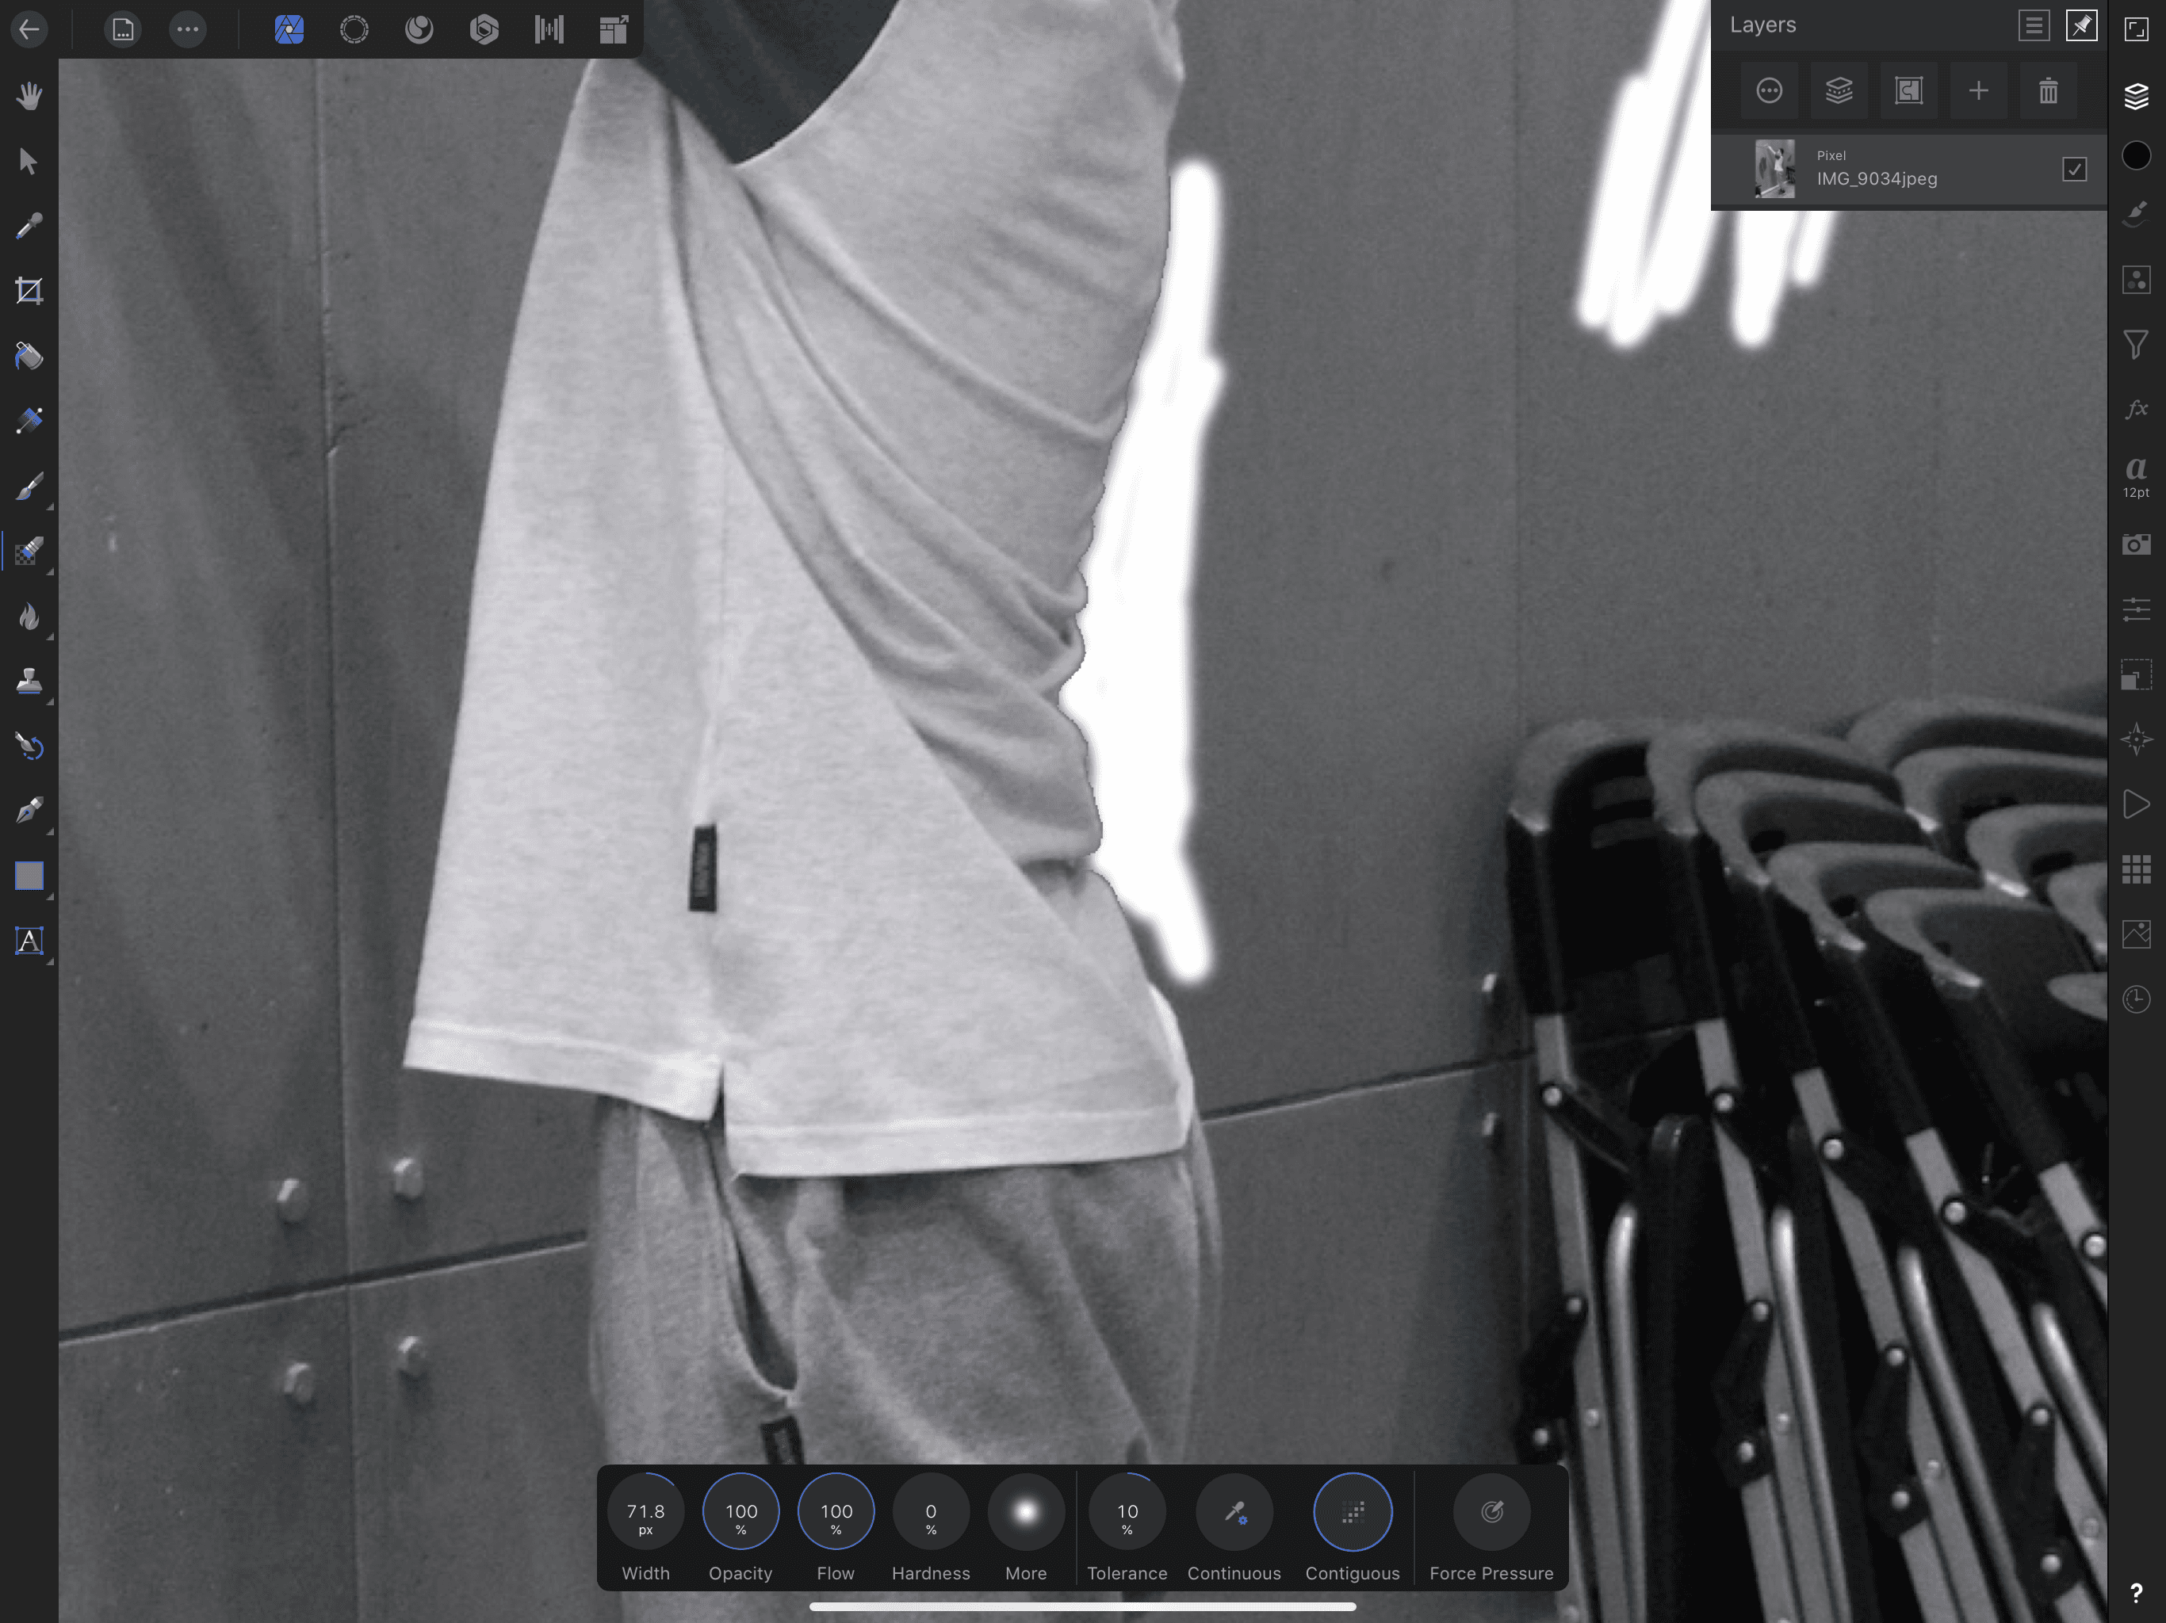Toggle the Contiguous option
The image size is (2166, 1623).
pos(1351,1511)
